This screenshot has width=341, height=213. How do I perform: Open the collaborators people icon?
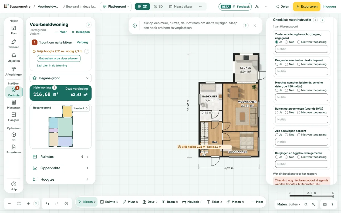coord(257,7)
